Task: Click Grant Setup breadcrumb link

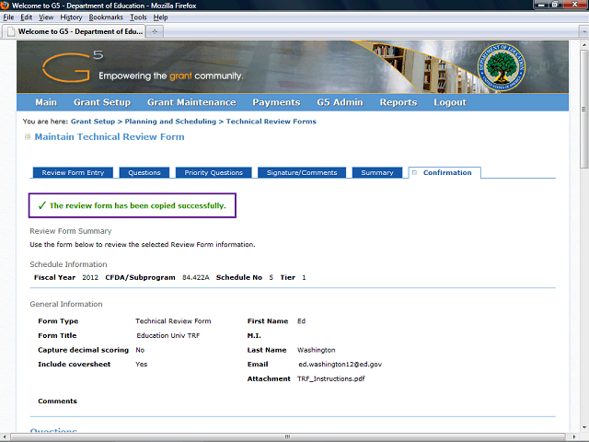Action: tap(93, 122)
